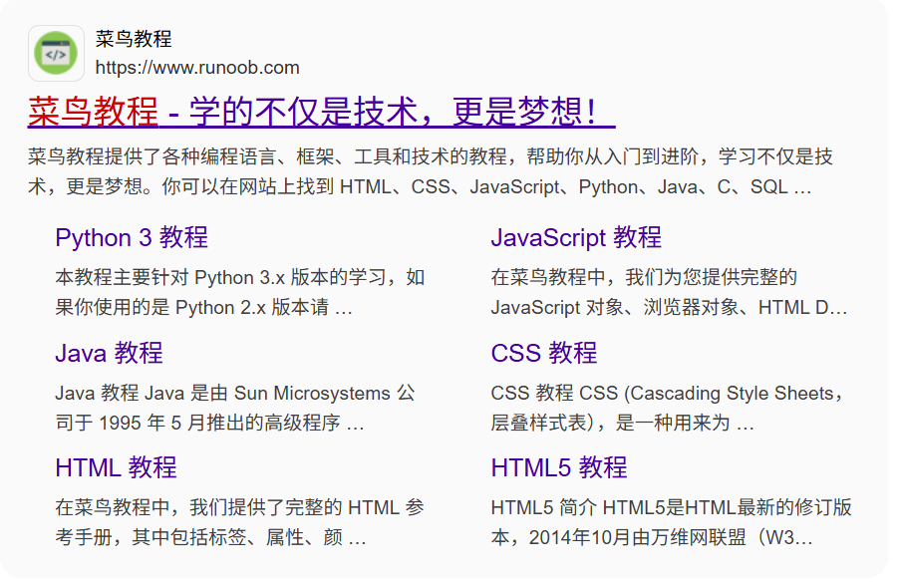
Task: Open the HTML5 教程 sublink
Action: [x=558, y=467]
